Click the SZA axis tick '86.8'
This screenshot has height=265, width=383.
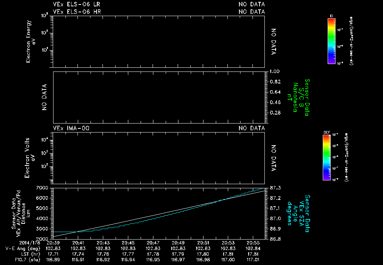pyautogui.click(x=275, y=239)
